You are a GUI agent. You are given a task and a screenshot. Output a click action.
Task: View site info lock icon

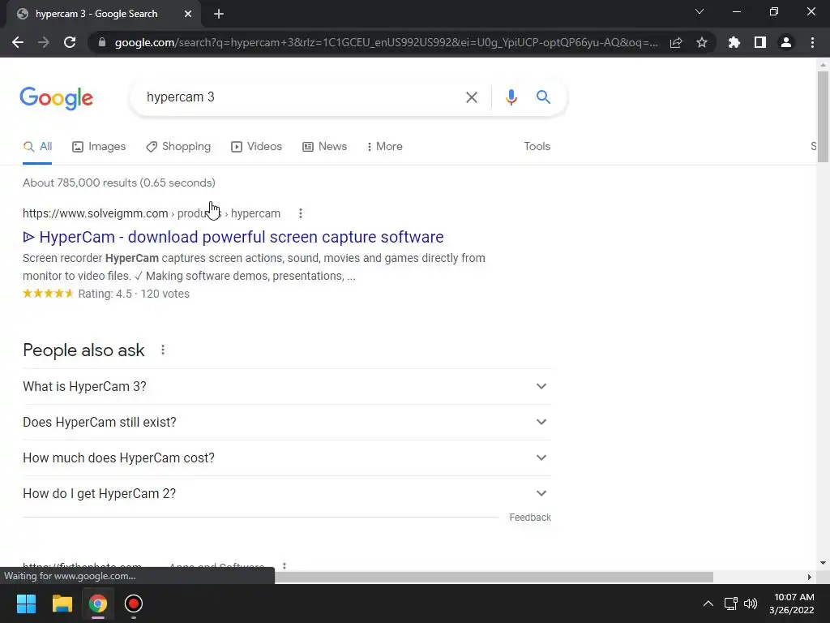point(102,42)
